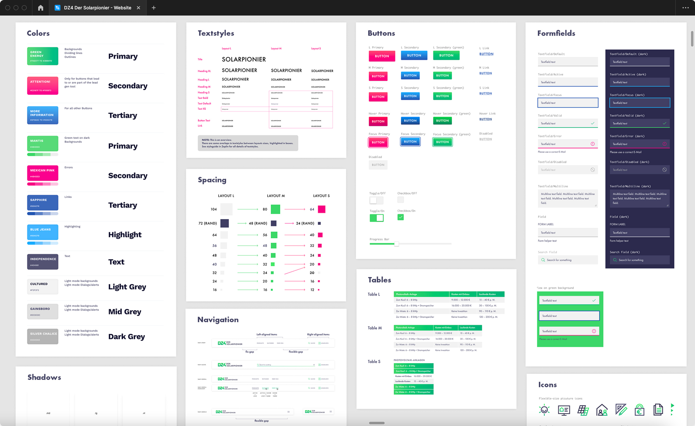Turn off the Toggle/On switch
The width and height of the screenshot is (695, 426).
(376, 217)
